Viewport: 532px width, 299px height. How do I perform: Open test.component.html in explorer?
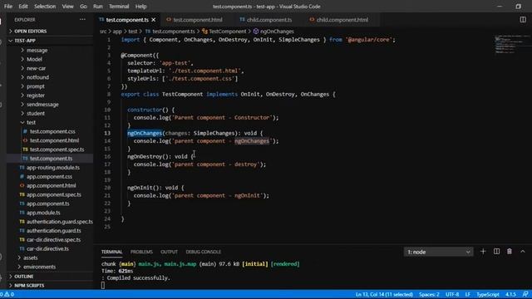pos(54,140)
